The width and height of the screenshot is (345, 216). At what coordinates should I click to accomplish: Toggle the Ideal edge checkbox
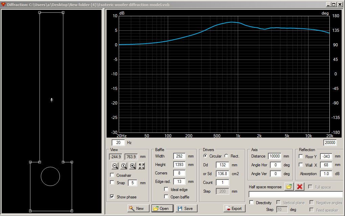(166, 190)
